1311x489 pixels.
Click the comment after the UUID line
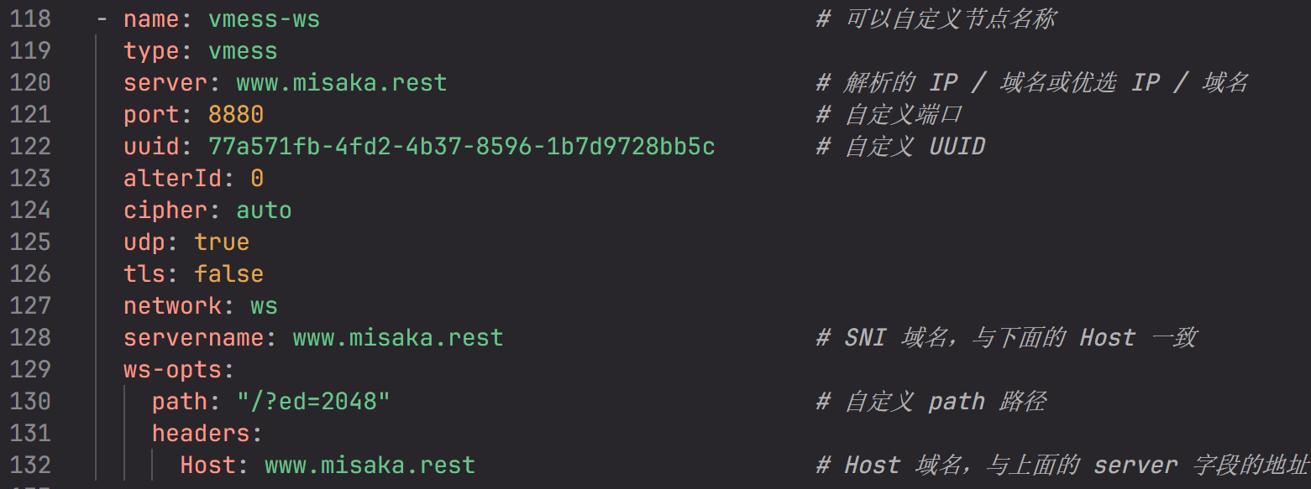coord(900,147)
